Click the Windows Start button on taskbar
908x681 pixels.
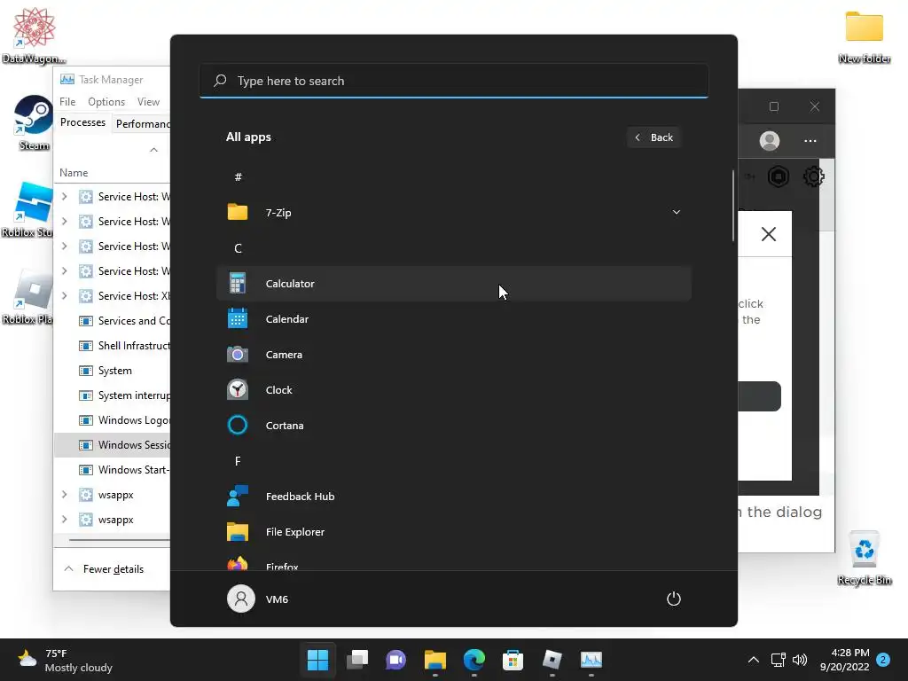point(317,660)
